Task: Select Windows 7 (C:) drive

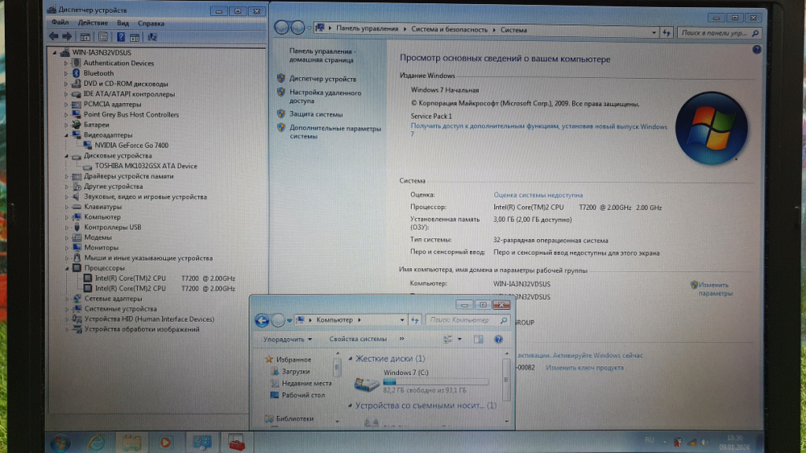Action: tap(421, 381)
